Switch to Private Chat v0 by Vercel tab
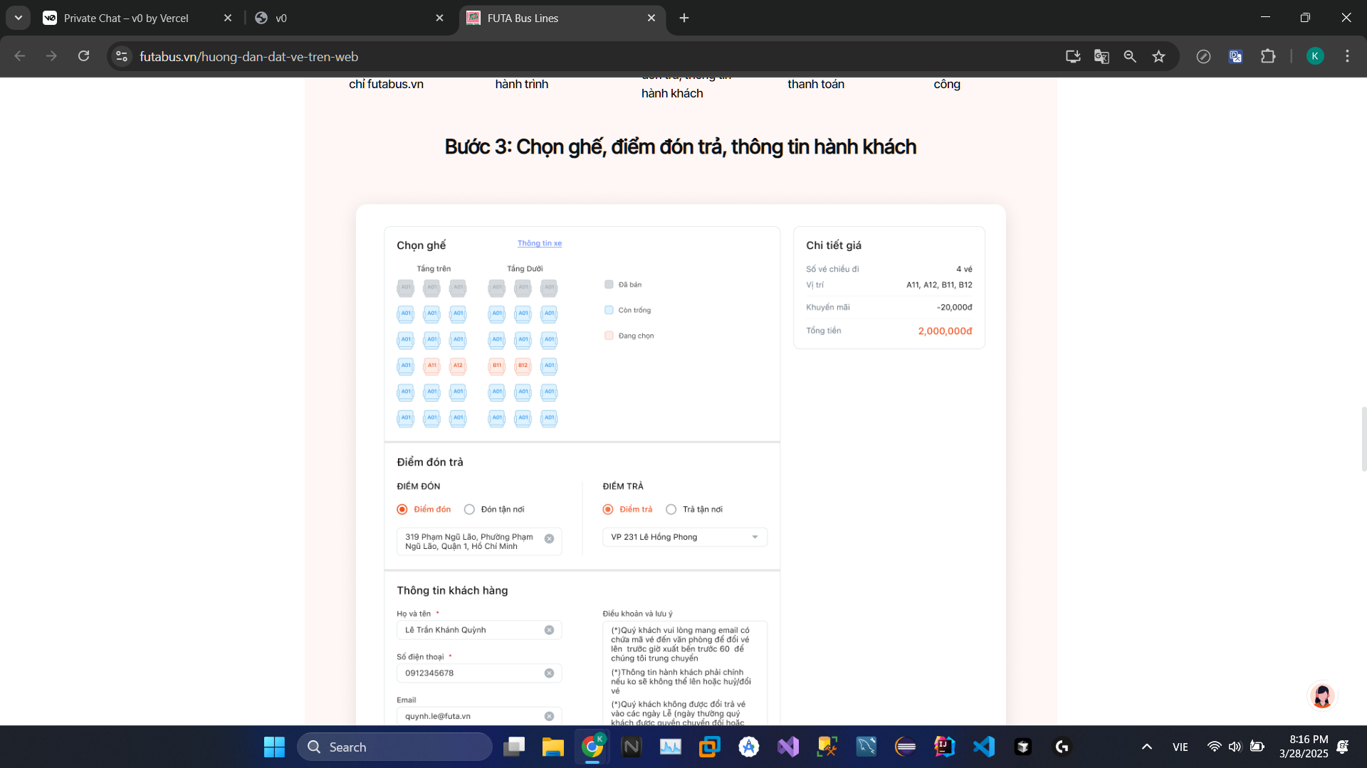This screenshot has width=1367, height=768. pos(126,18)
